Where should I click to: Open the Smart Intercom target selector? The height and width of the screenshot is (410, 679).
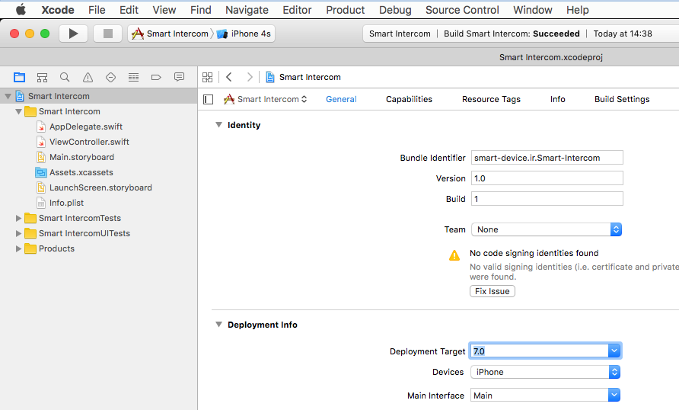265,99
